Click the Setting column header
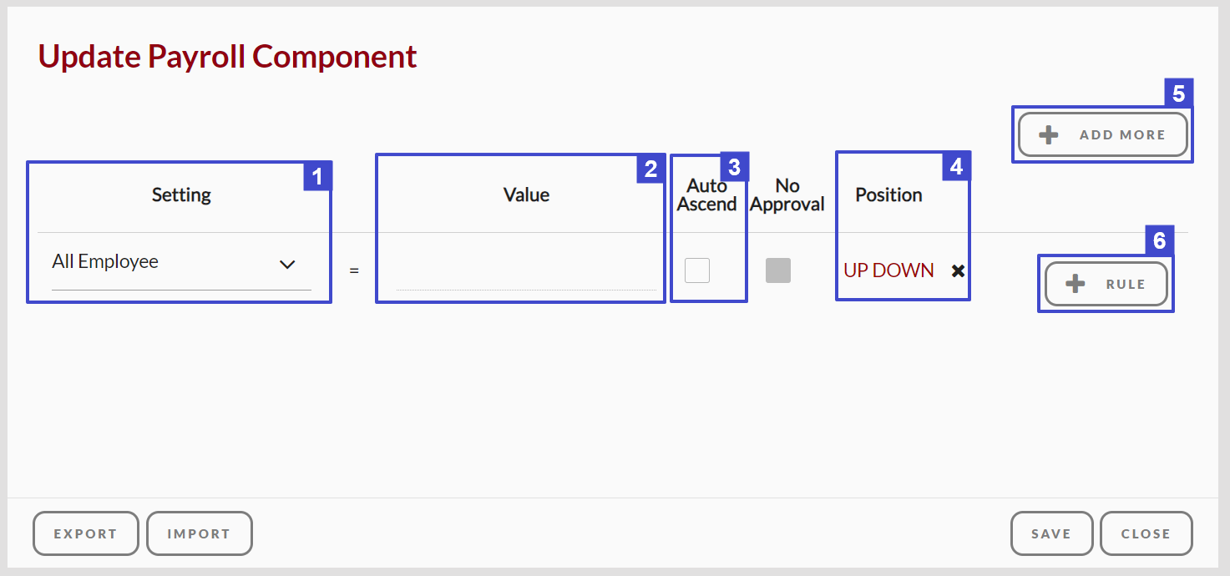The height and width of the screenshot is (576, 1230). coord(181,195)
